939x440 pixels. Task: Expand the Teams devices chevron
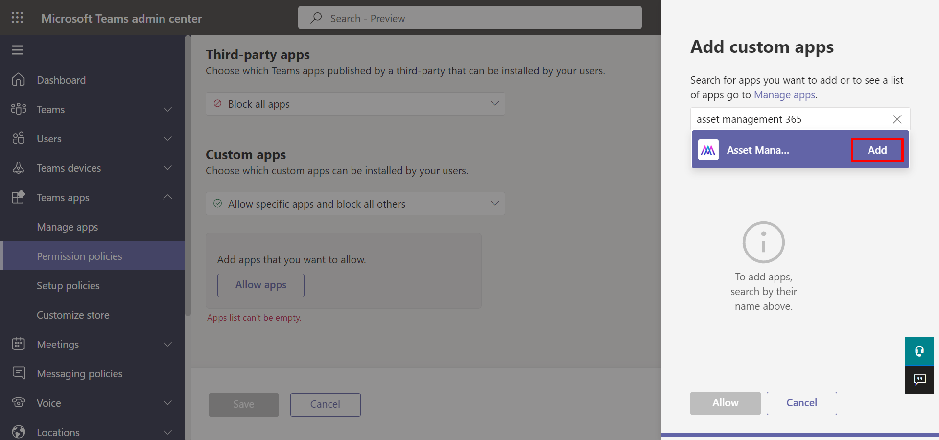click(x=167, y=167)
